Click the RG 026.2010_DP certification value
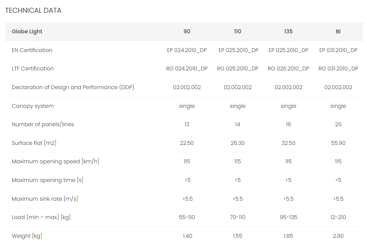367x252 pixels. click(288, 69)
